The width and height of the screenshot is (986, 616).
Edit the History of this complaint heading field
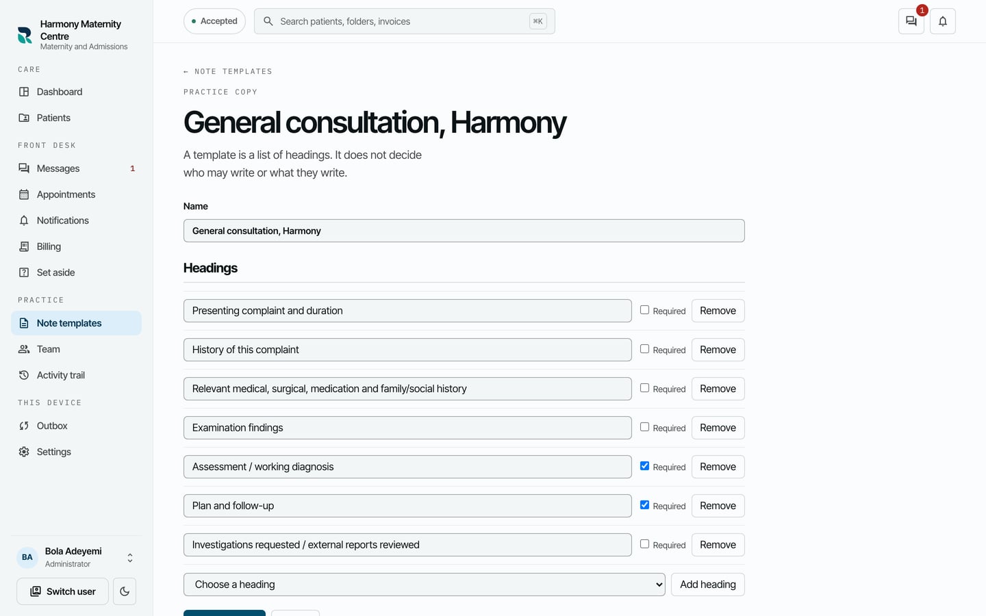point(407,350)
